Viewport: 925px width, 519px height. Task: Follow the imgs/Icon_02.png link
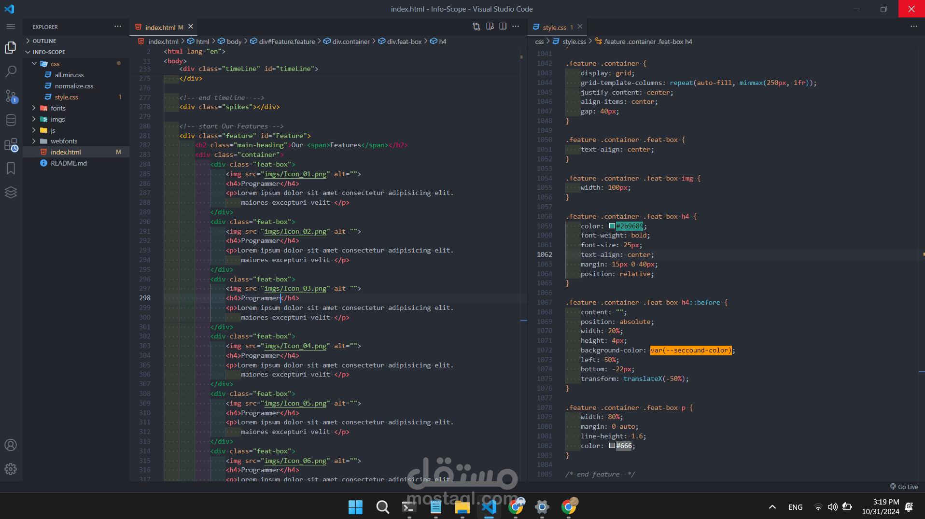(x=295, y=231)
